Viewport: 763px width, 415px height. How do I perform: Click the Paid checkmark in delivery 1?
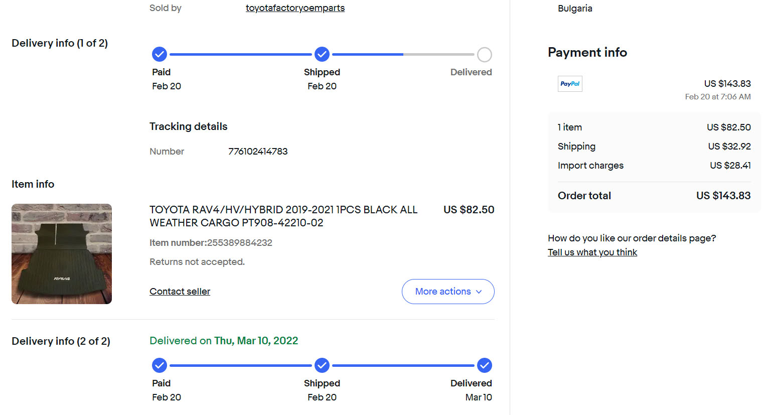click(160, 54)
